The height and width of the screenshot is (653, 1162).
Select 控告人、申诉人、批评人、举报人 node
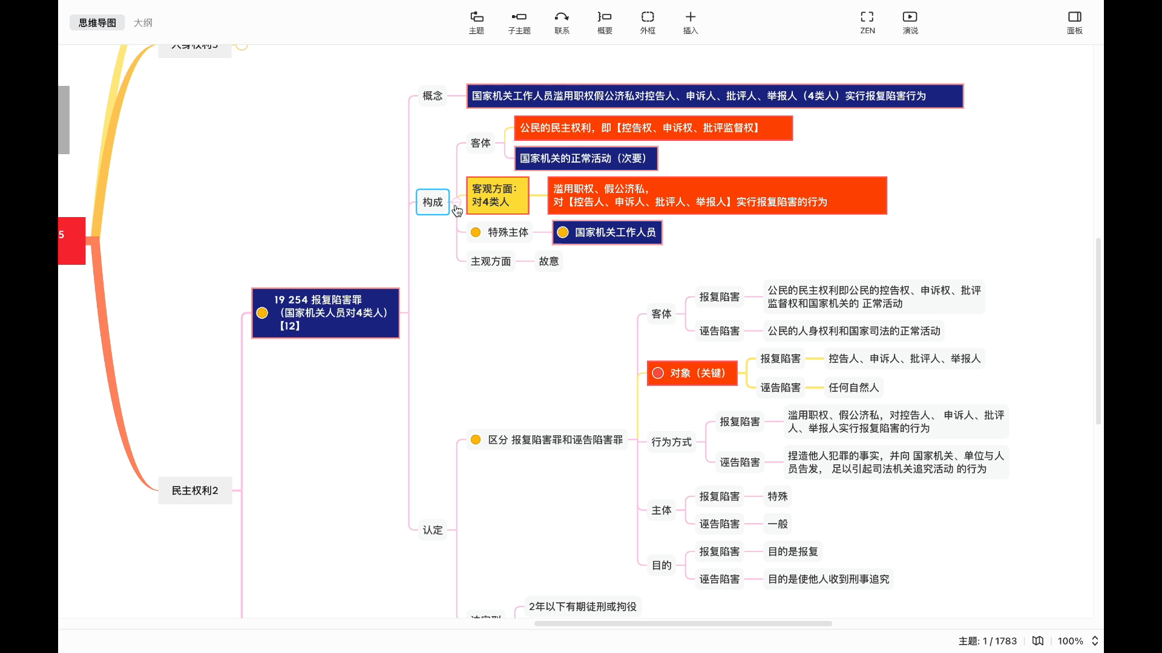point(904,359)
